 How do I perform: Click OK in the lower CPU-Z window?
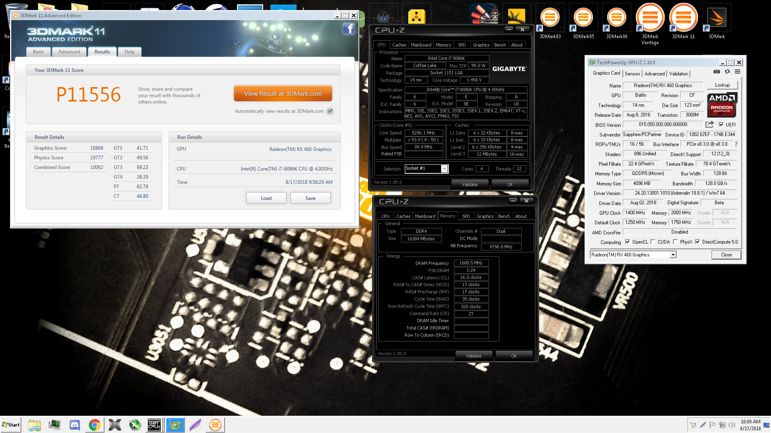tap(514, 356)
